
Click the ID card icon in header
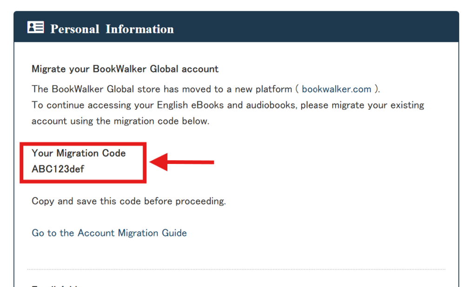pyautogui.click(x=35, y=27)
